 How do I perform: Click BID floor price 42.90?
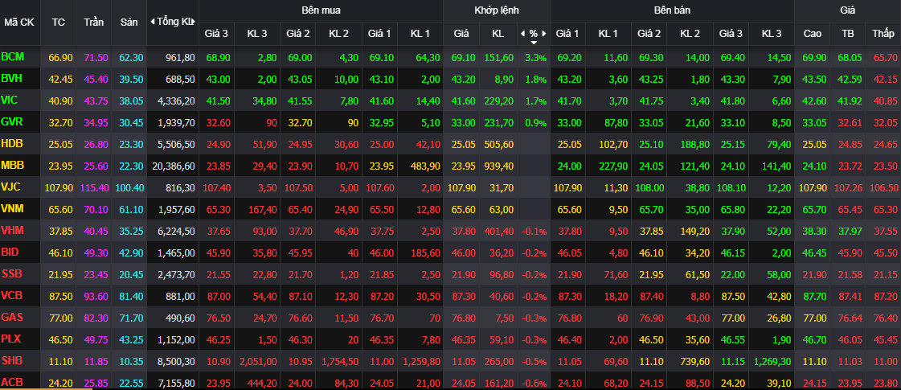132,253
